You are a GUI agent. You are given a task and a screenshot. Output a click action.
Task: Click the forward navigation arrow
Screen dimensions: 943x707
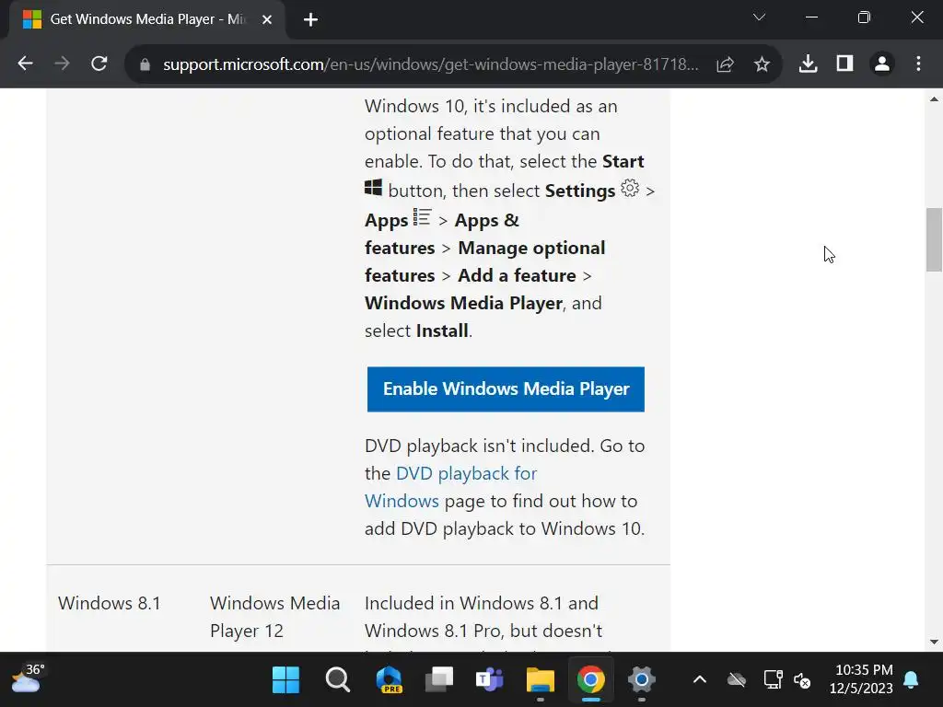62,64
